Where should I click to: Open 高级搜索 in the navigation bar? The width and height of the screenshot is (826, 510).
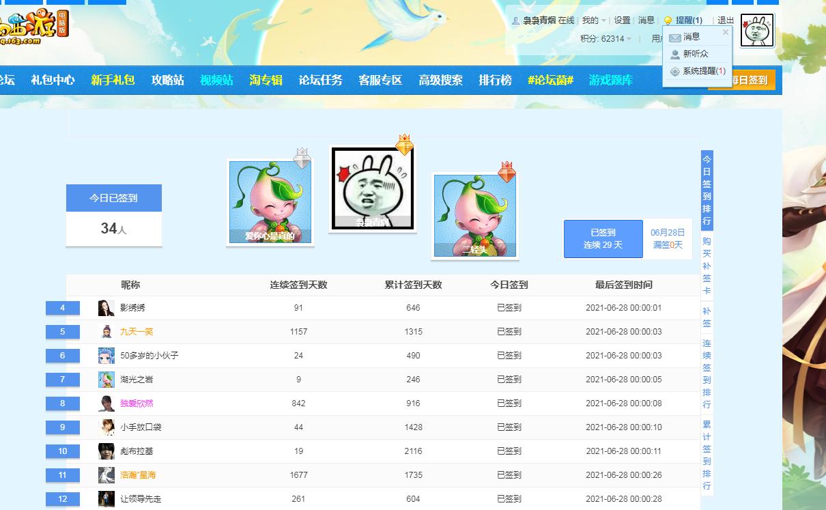coord(440,80)
